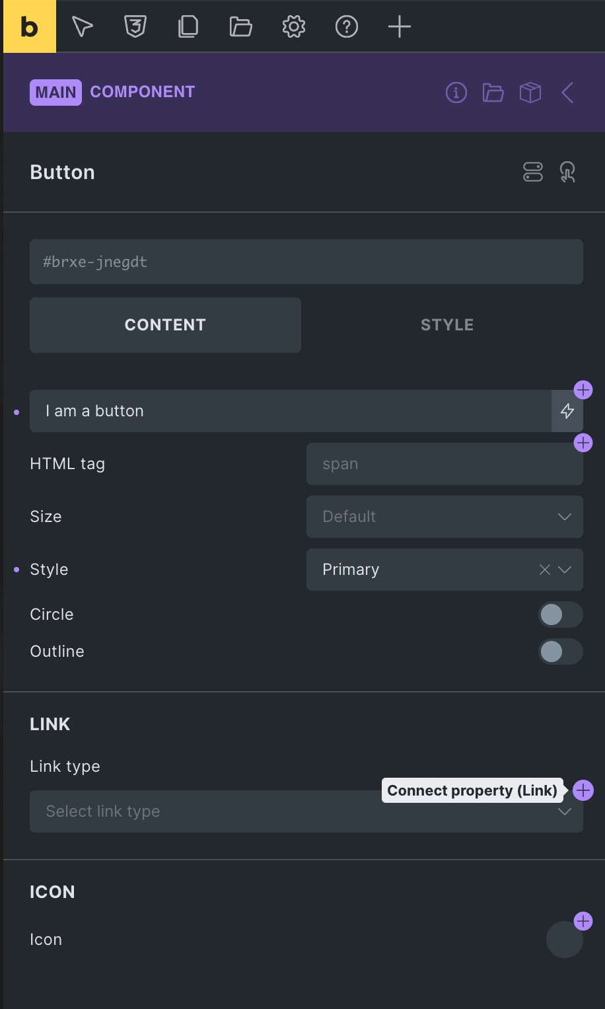605x1009 pixels.
Task: Click the conditions toggle icon beside Button
Action: [533, 172]
